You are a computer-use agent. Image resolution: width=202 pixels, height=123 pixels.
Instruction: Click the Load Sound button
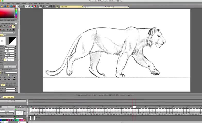coord(13,101)
